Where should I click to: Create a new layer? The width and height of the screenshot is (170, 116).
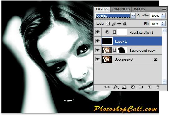coord(149,87)
